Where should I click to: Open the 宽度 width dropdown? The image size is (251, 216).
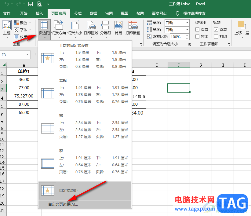[x=187, y=23]
